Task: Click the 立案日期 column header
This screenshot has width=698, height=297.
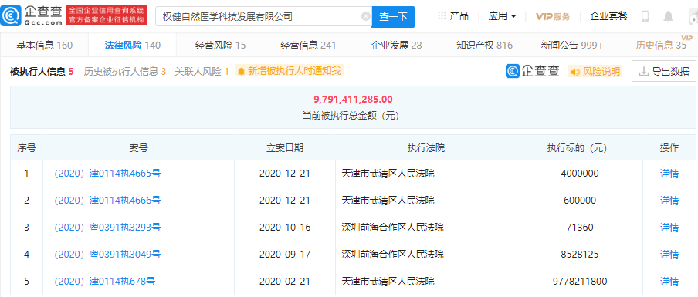Action: [x=285, y=148]
